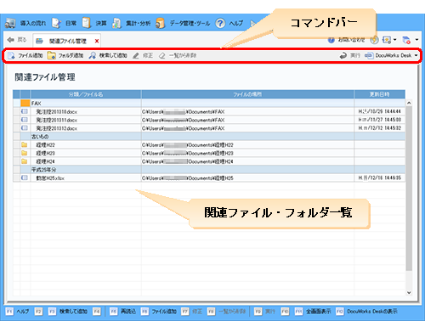425x321 pixels.
Task: Click the folder icon of 経理H24
Action: [x=25, y=161]
